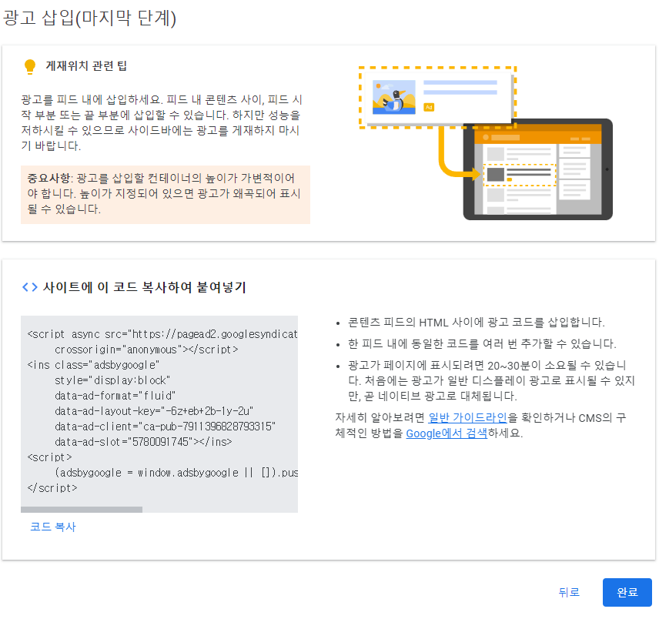Click the data-ad-client code line

166,427
